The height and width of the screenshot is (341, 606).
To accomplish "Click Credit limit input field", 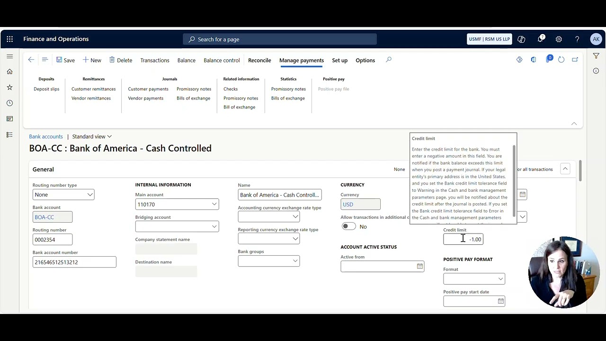I will (x=463, y=239).
